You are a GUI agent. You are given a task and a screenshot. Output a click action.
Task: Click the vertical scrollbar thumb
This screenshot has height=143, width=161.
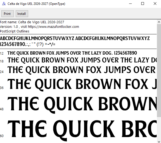(x=159, y=71)
